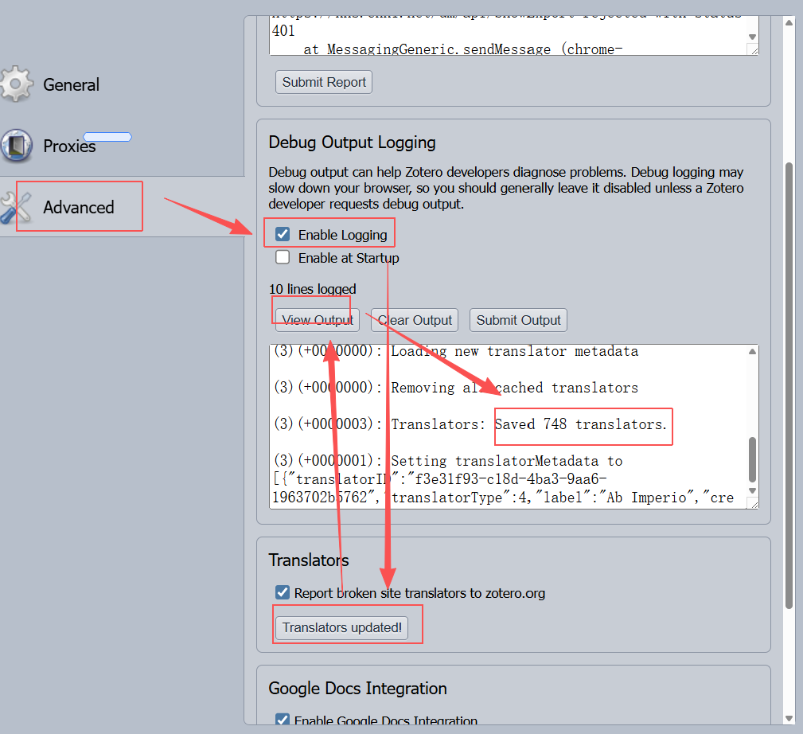Click the '10 lines logged' text
The width and height of the screenshot is (803, 734).
click(x=313, y=289)
